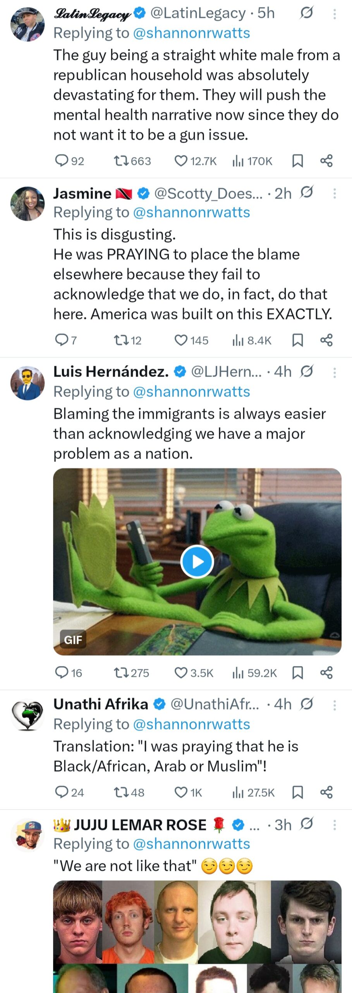Open the three-dot menu on LatinLegacy's post

[x=335, y=14]
